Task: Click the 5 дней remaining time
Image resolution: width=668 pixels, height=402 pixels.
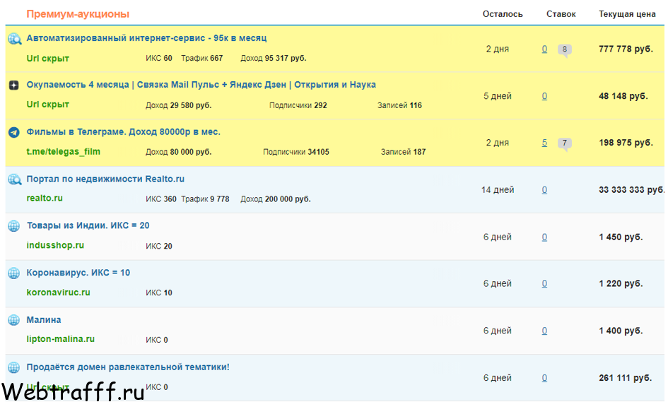Action: 497,96
